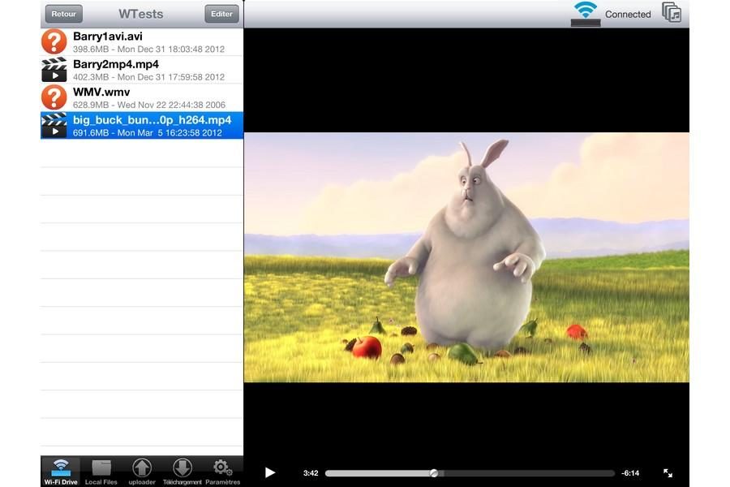
Task: Click the WMV.wmv question mark icon
Action: coord(54,97)
